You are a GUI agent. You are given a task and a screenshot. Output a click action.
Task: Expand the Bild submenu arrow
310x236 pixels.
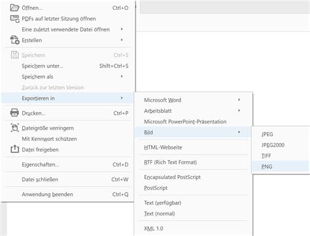(x=239, y=132)
